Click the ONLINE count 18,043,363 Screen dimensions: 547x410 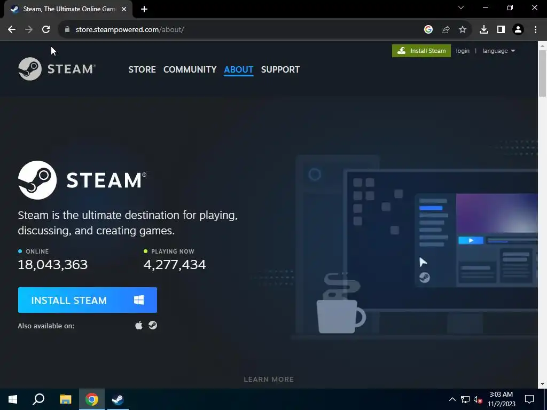click(53, 265)
